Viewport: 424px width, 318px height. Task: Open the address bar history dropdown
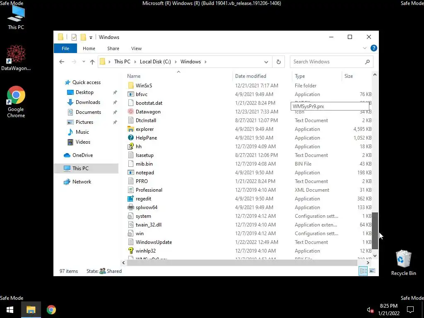pyautogui.click(x=266, y=62)
